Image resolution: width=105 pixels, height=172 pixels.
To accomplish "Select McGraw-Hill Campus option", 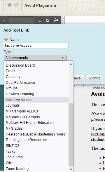I will (x=36, y=117).
